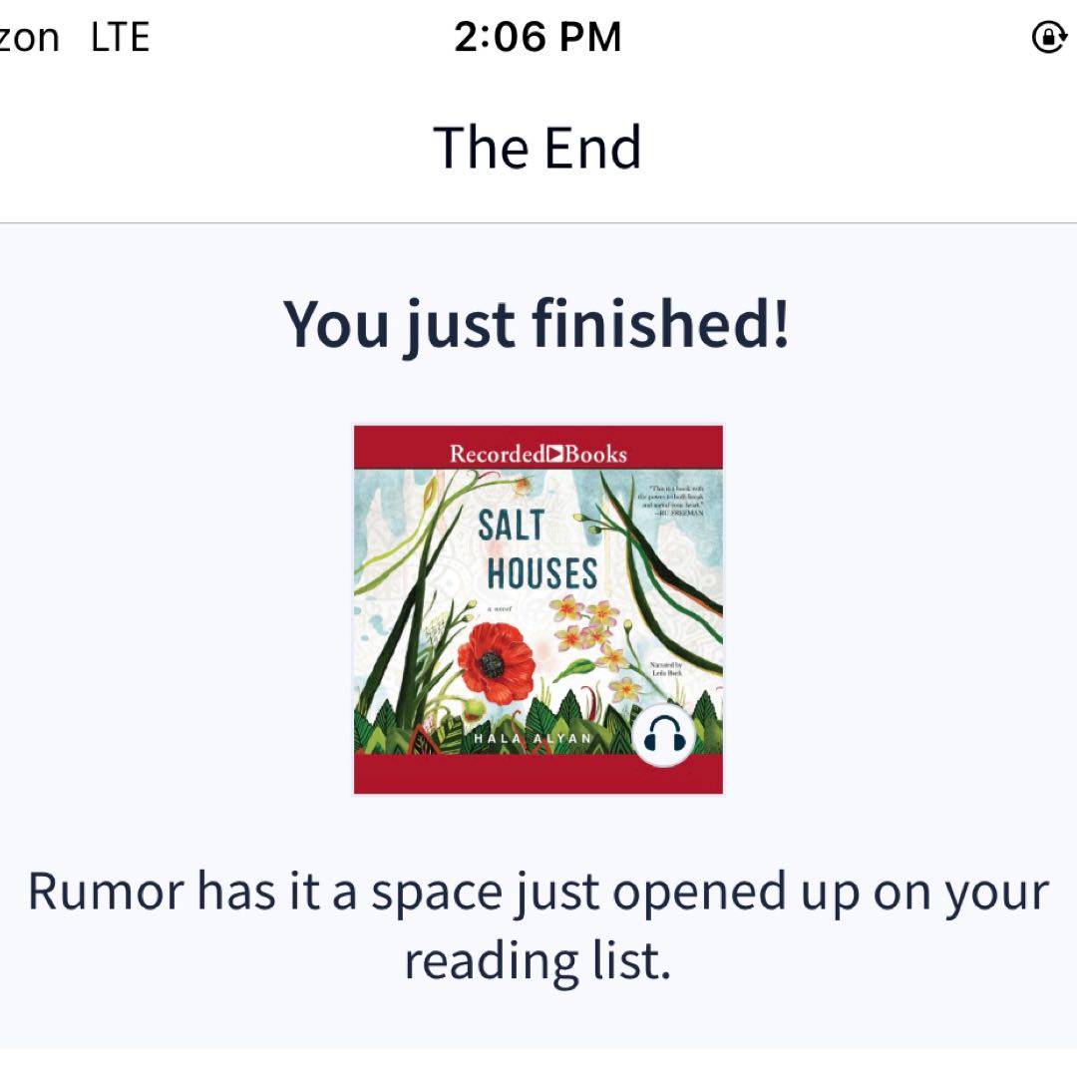Viewport: 1077px width, 1077px height.
Task: Click the red poppy on the cover
Action: pos(496,662)
